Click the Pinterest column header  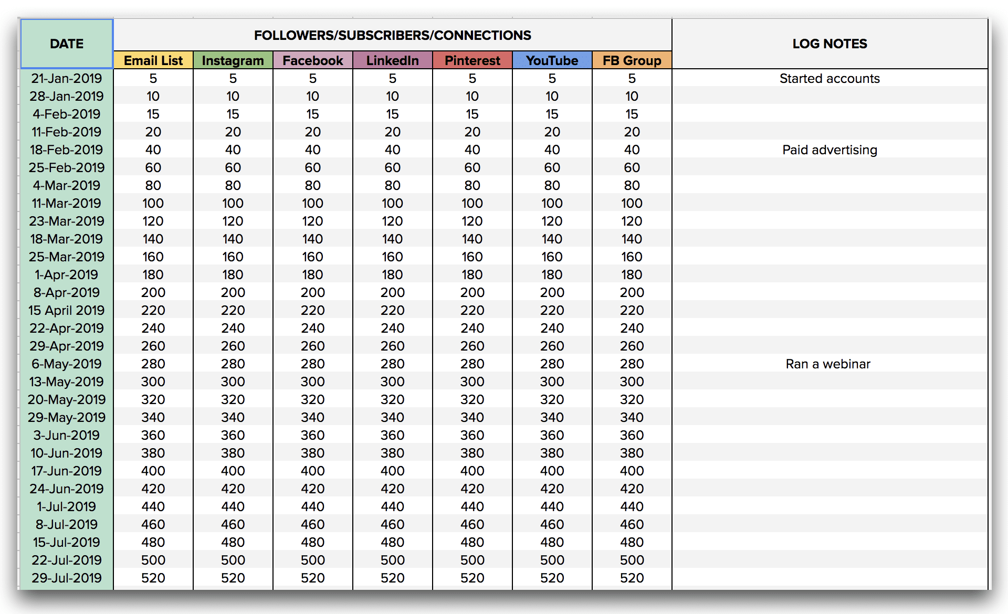click(x=472, y=60)
